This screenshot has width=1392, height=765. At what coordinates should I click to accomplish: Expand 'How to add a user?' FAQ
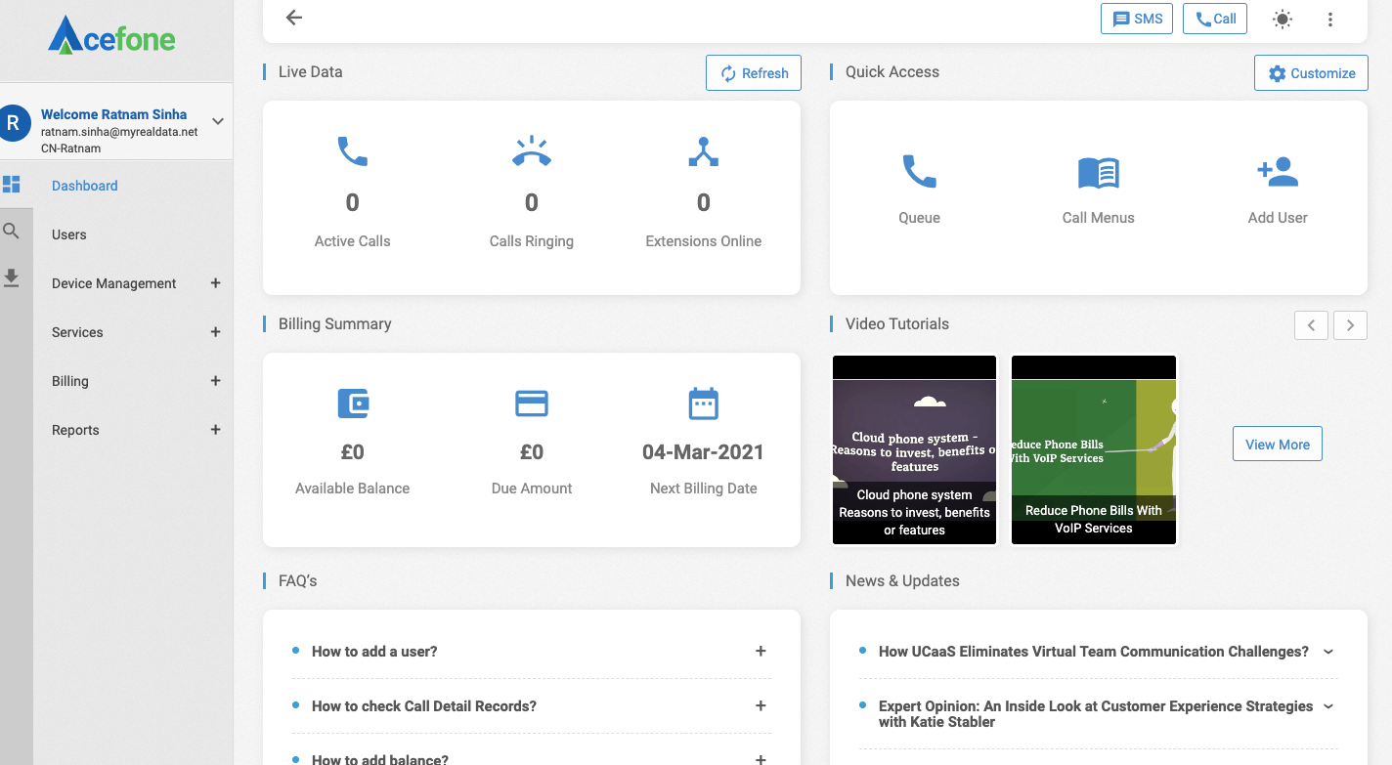[x=761, y=651]
